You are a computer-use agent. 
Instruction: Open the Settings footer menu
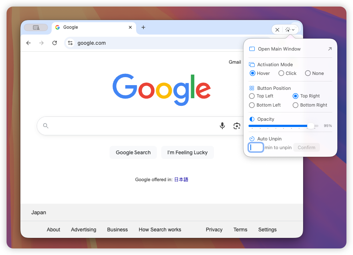tap(267, 230)
